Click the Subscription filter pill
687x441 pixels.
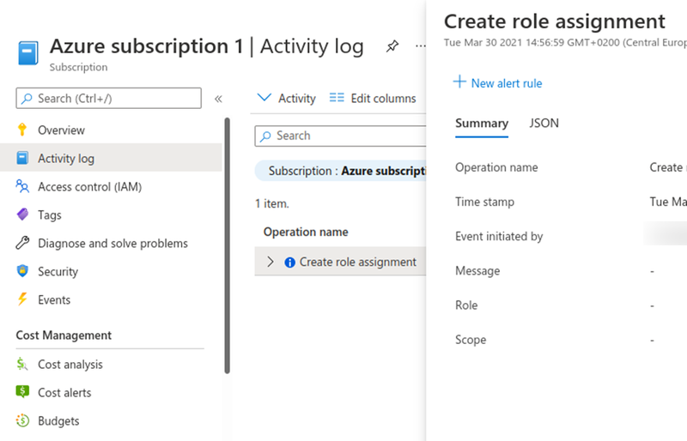(x=340, y=171)
